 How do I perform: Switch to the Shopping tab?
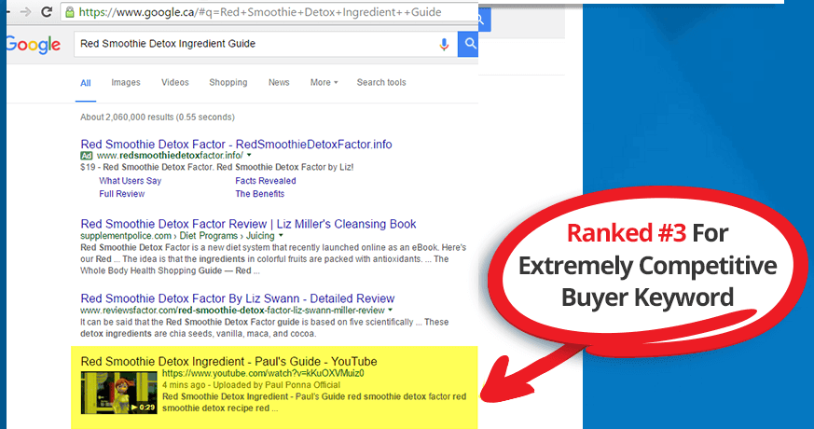228,83
